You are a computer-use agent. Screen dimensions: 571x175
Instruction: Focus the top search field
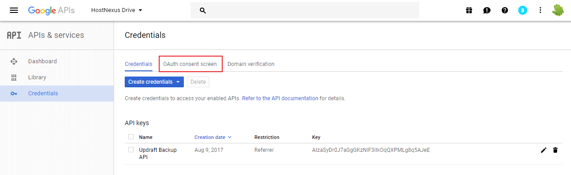pyautogui.click(x=305, y=10)
